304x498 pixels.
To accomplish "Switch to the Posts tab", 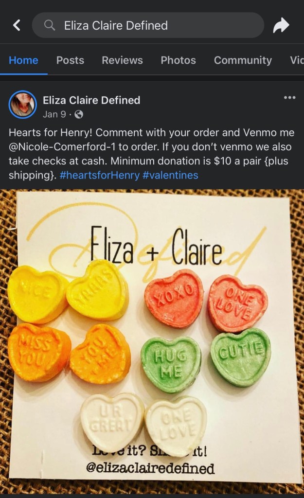I will (70, 60).
